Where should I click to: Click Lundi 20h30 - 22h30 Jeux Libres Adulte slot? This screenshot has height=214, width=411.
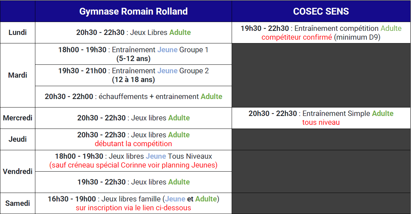pos(133,33)
